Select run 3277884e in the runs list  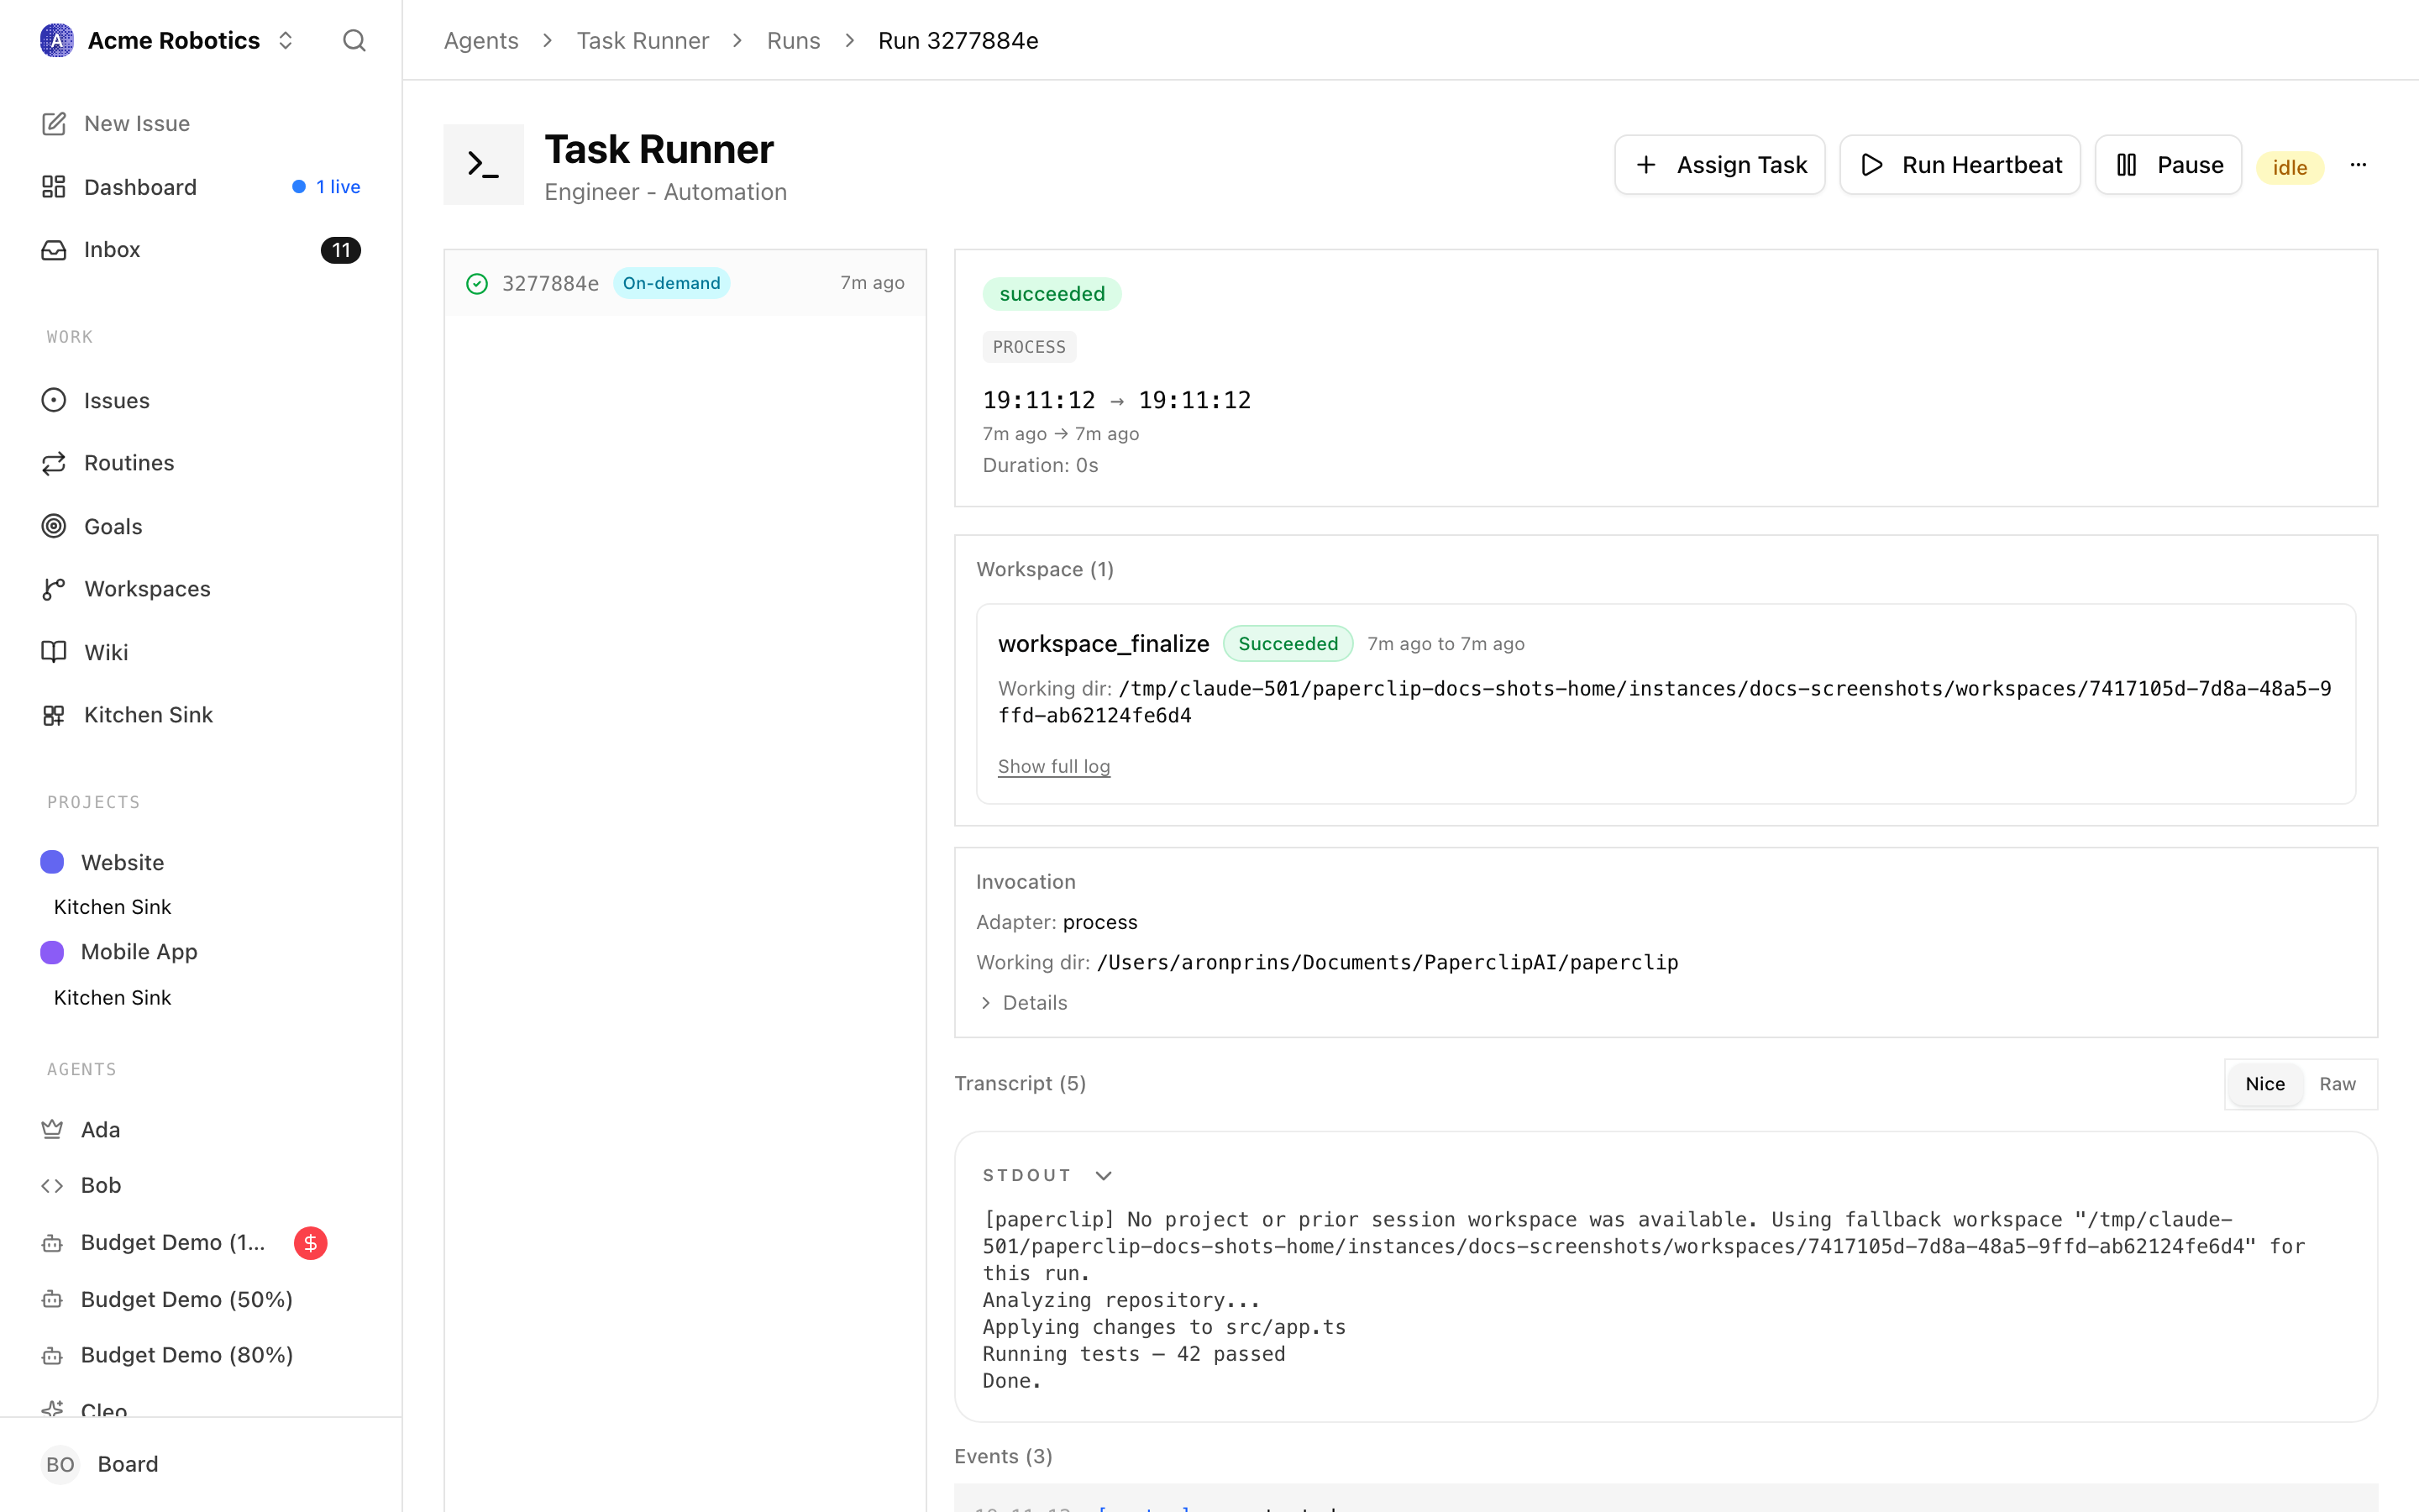(x=685, y=284)
